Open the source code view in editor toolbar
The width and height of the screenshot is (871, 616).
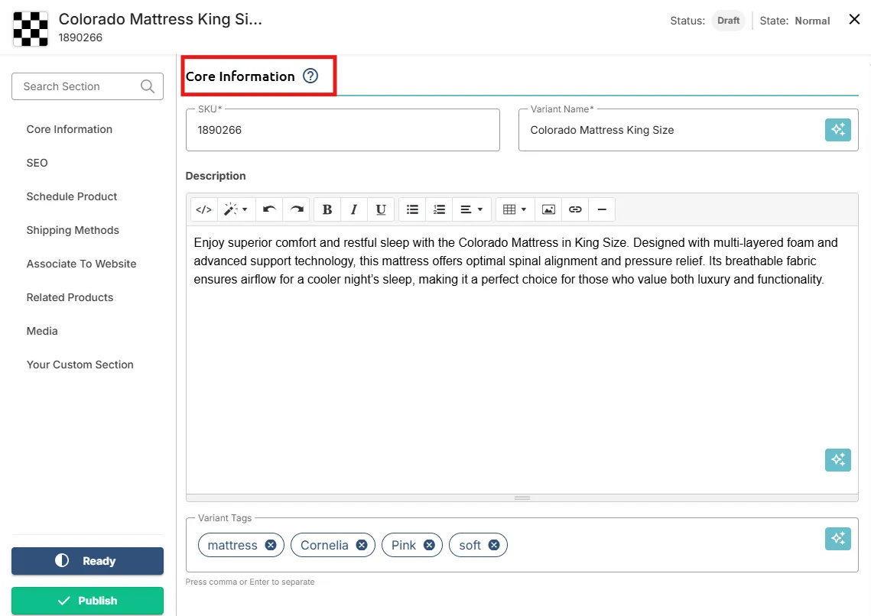click(x=204, y=209)
